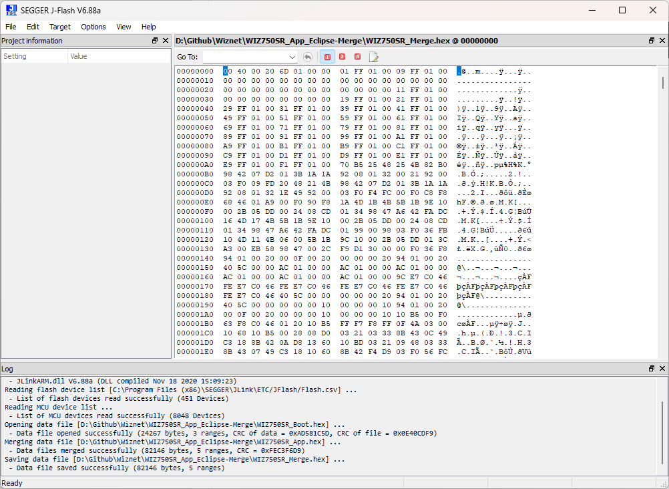The height and width of the screenshot is (489, 669).
Task: Click address label 00000010 in hex view
Action: coord(195,81)
